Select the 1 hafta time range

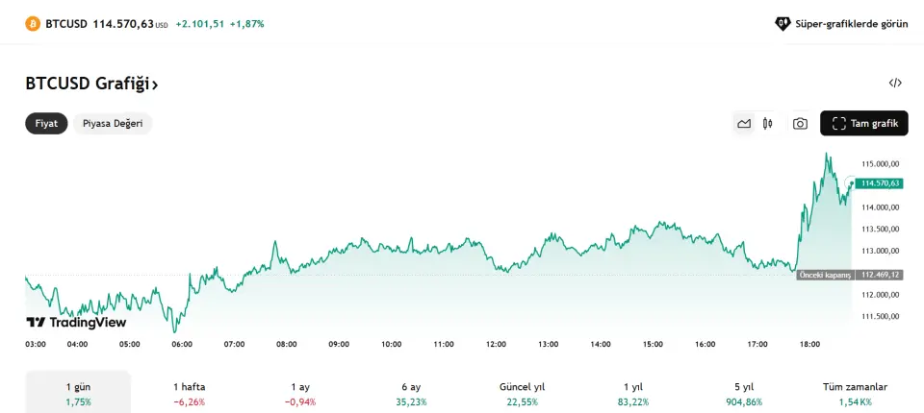tap(189, 393)
